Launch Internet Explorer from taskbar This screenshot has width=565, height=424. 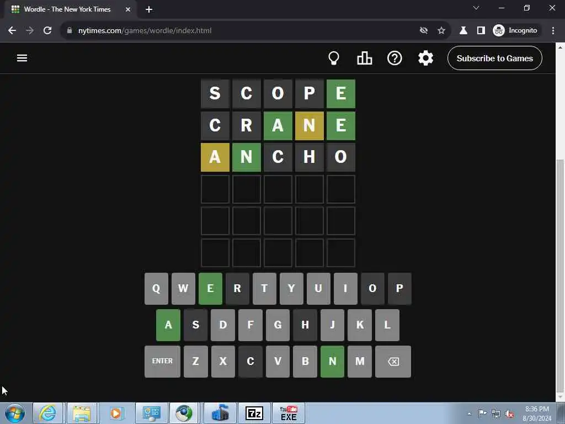47,413
